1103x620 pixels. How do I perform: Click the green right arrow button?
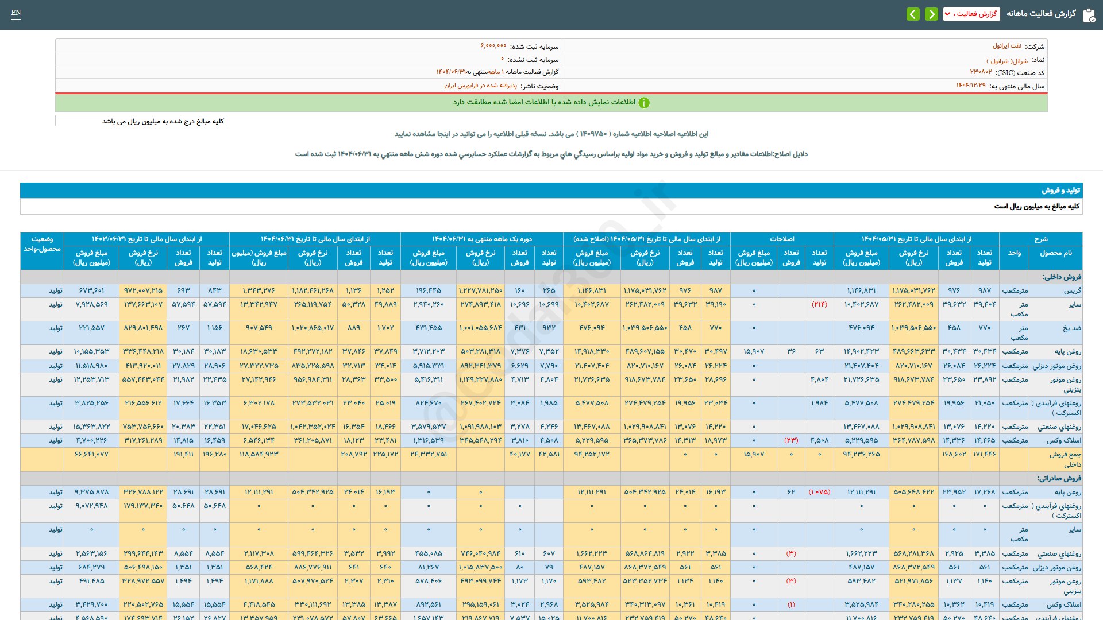(931, 14)
